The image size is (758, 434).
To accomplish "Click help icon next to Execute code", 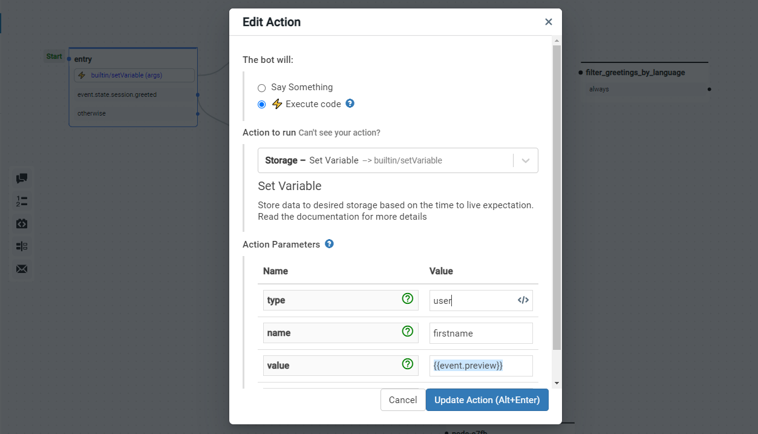I will [350, 104].
